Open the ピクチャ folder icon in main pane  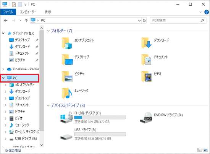67,77
